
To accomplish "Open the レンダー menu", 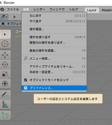I will 39,9.
